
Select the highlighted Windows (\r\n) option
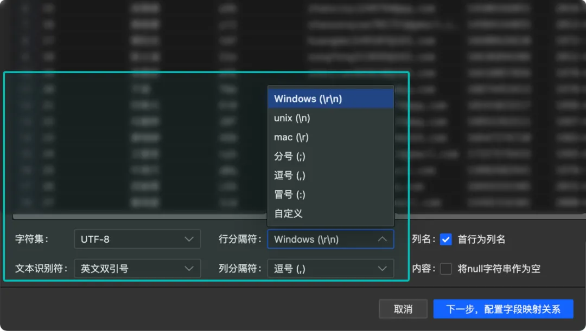click(x=307, y=98)
